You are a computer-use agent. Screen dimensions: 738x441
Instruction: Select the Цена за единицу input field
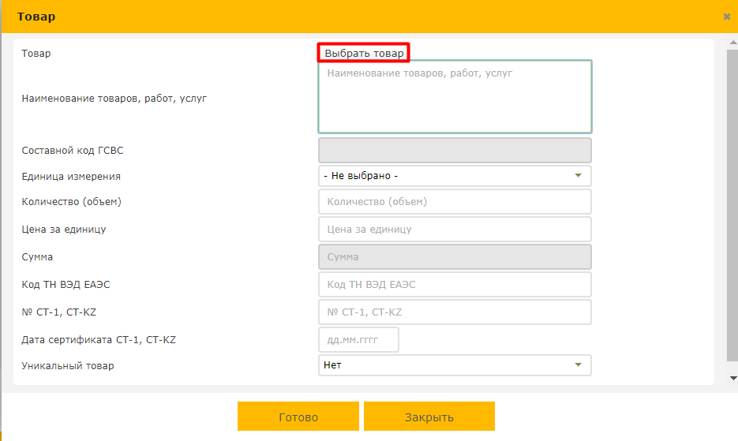pyautogui.click(x=455, y=230)
